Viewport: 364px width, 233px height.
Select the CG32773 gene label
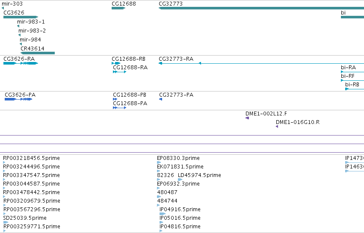[x=171, y=4]
